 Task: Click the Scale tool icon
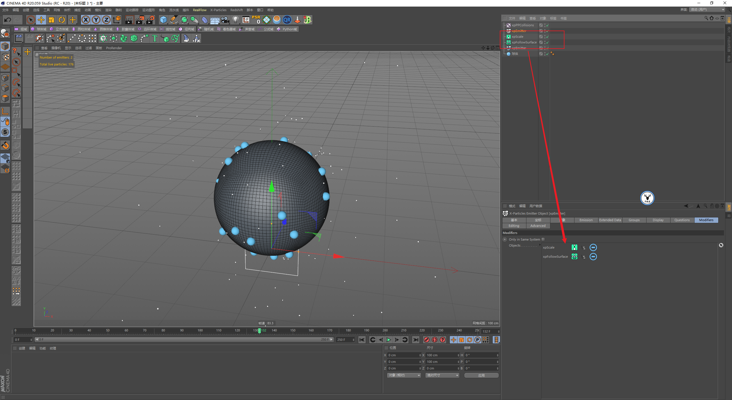tap(51, 20)
